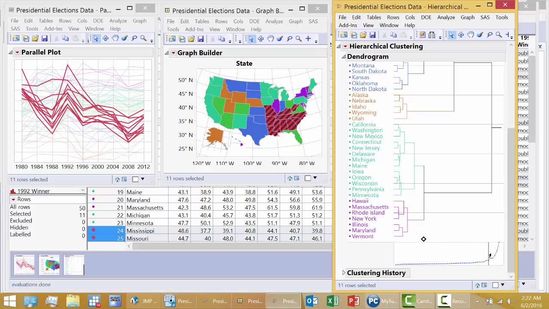
Task: Open the Analyze menu in Hierarchical Clustering window
Action: click(x=446, y=17)
